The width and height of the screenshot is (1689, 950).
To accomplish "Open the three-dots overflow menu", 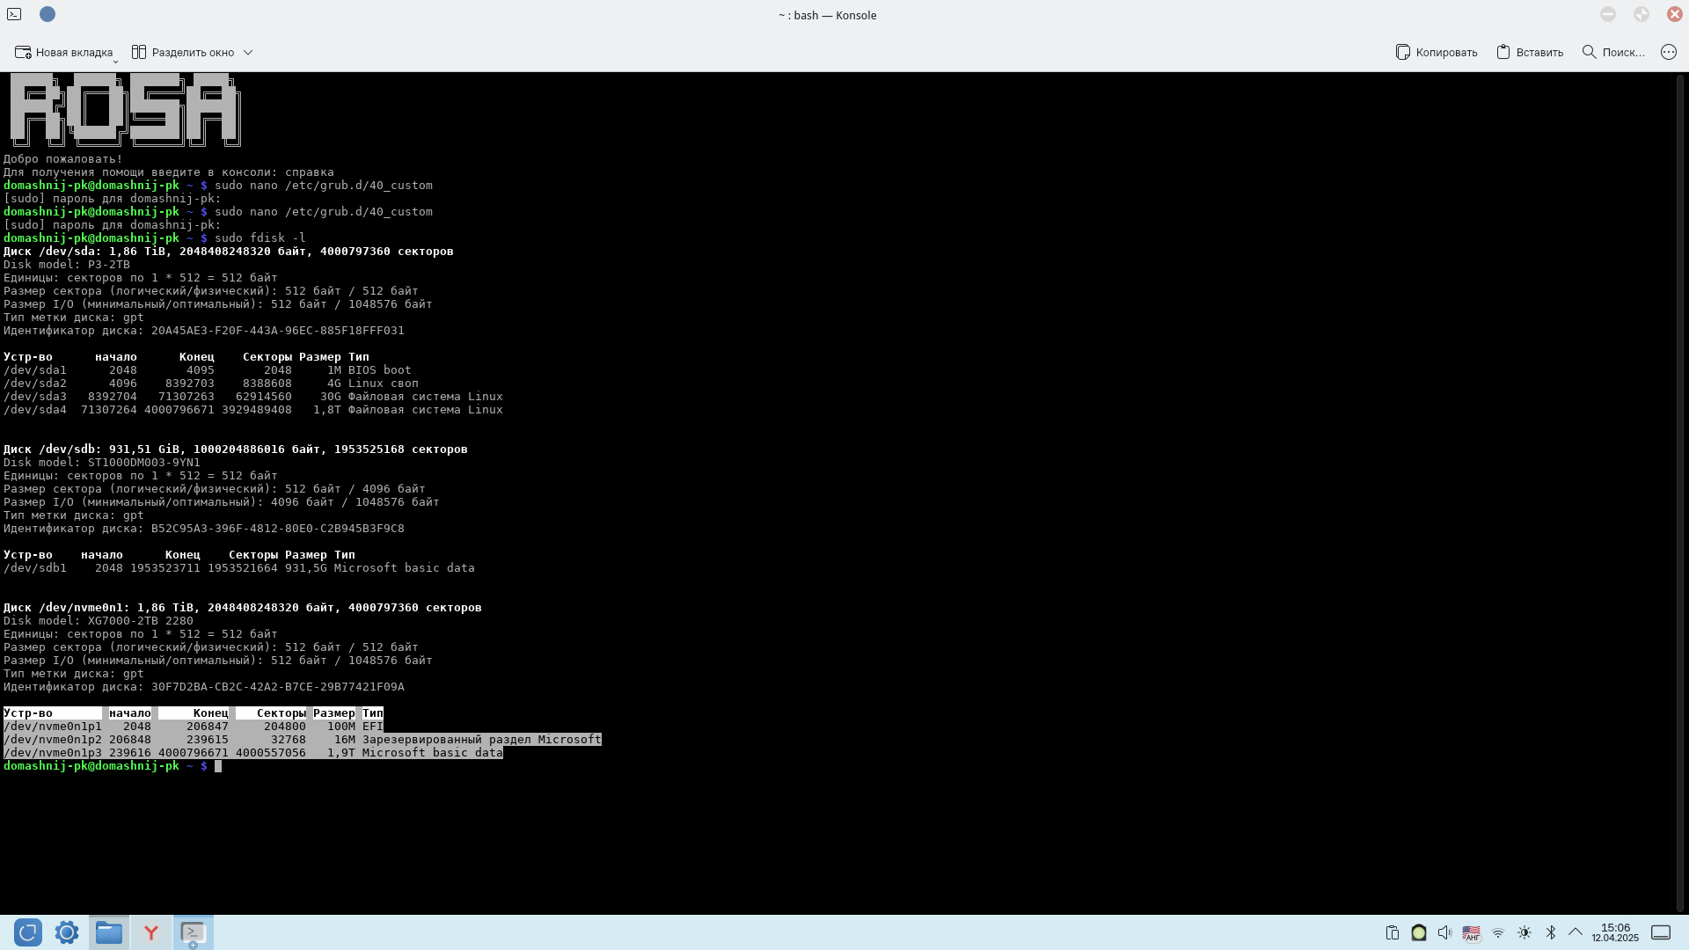I will tap(1668, 53).
